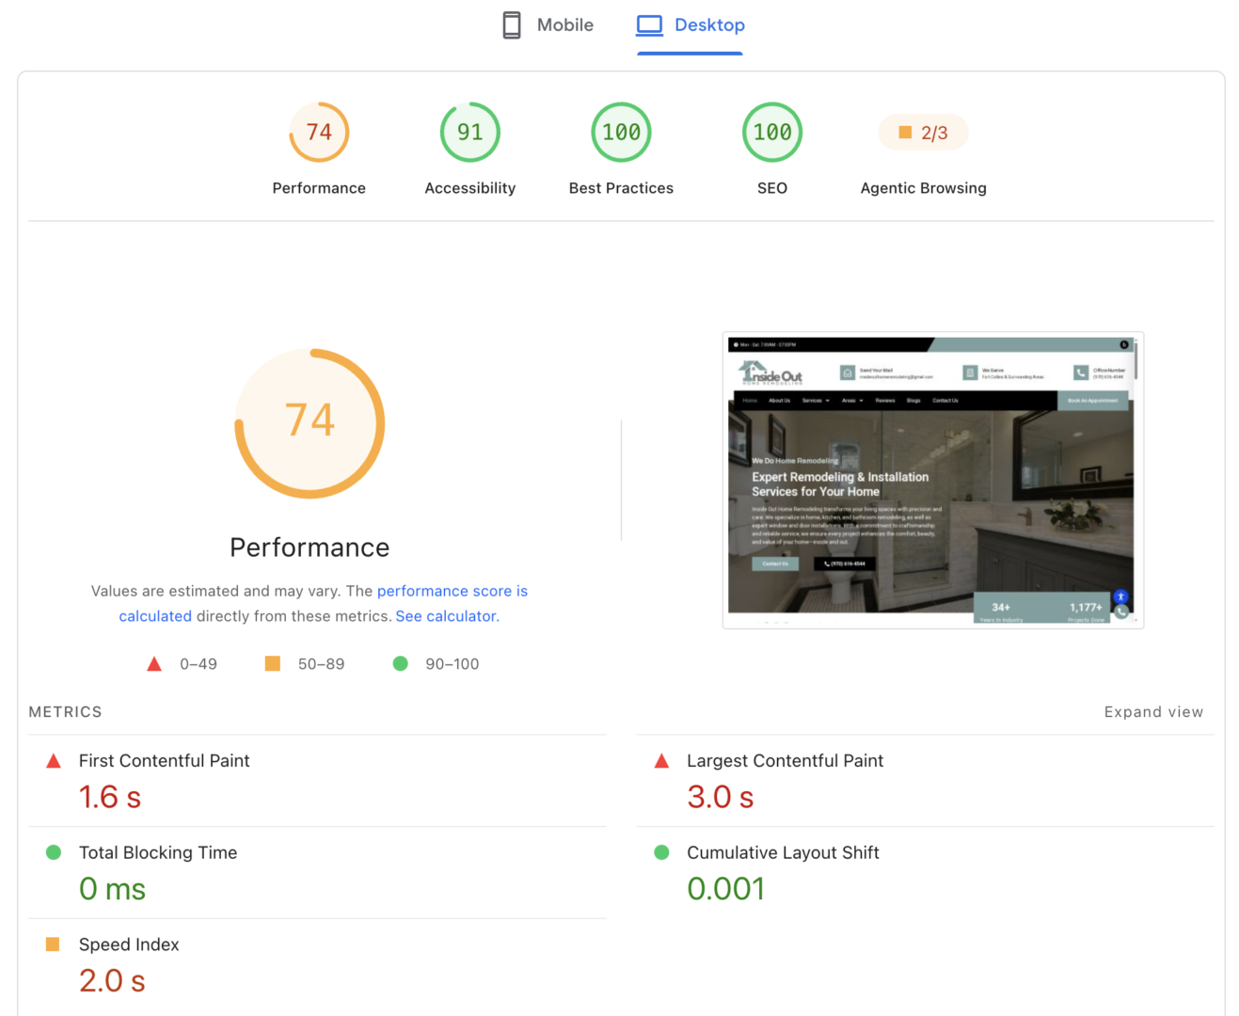The width and height of the screenshot is (1239, 1016).
Task: Jump to the Performance 74 score gauge
Action: (319, 133)
